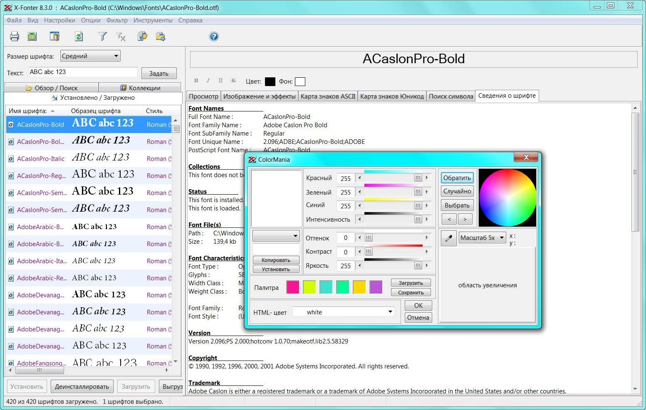The height and width of the screenshot is (410, 646).
Task: Open the Размер шрифта dropdown set to Средний
Action: click(x=90, y=56)
